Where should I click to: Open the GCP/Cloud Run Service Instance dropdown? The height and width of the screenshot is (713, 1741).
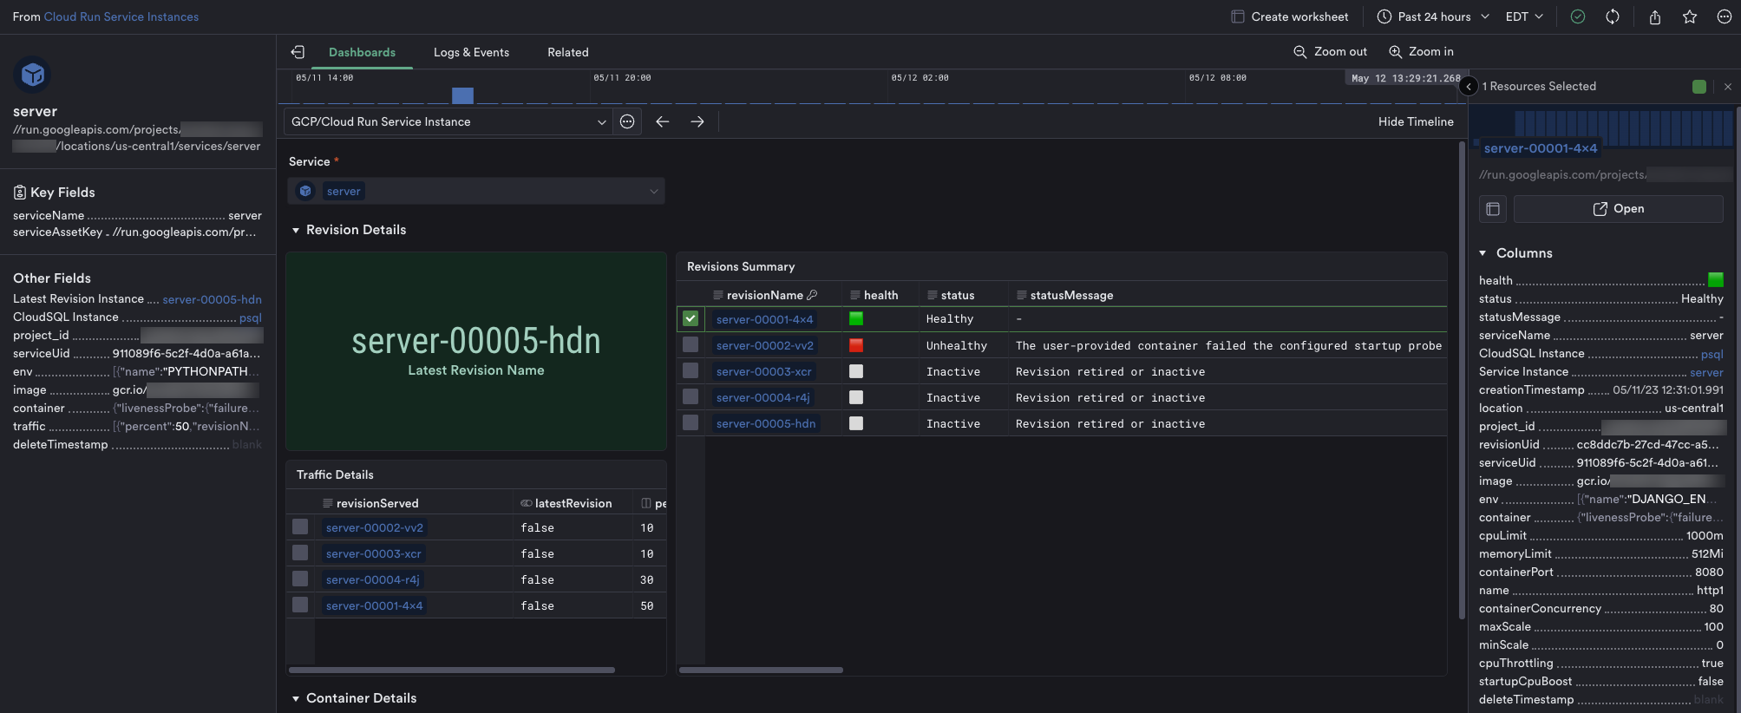[x=448, y=121]
